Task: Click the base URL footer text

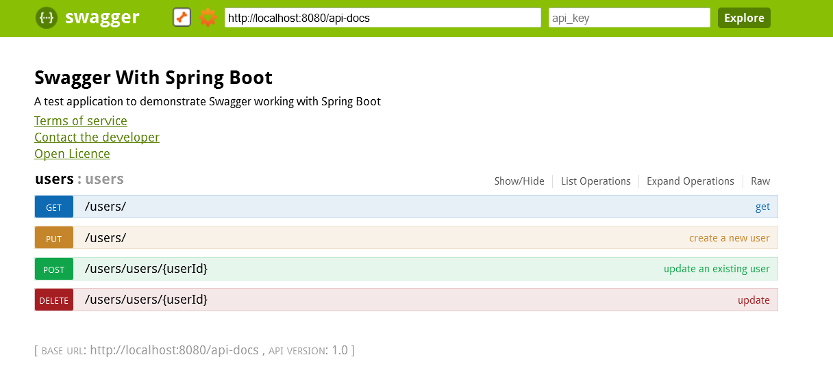Action: coord(195,350)
